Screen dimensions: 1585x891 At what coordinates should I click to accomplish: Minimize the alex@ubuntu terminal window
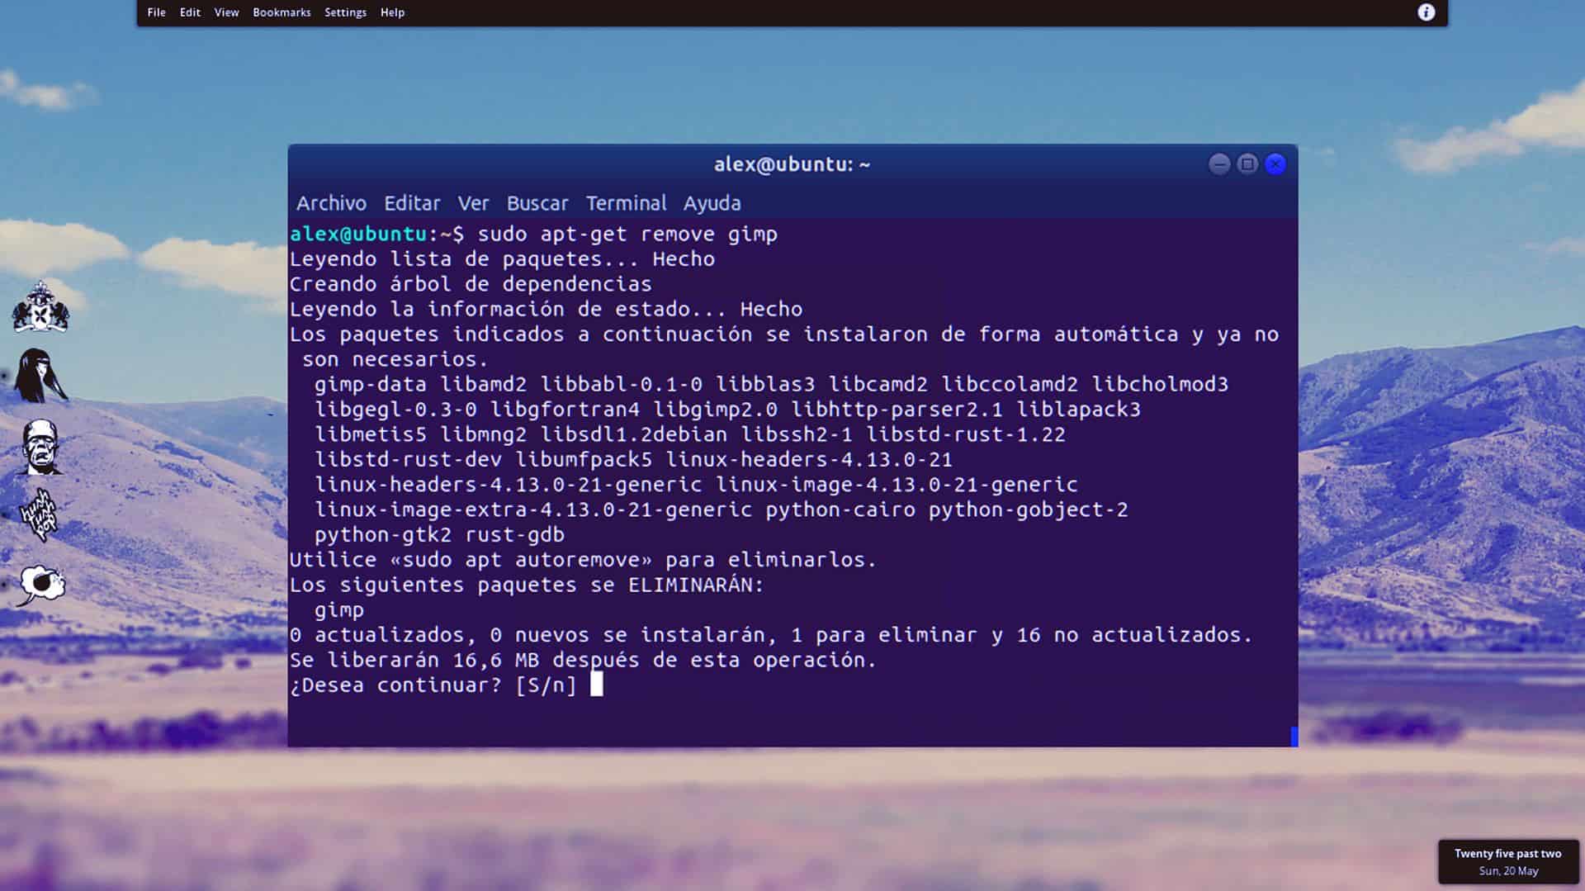point(1219,164)
